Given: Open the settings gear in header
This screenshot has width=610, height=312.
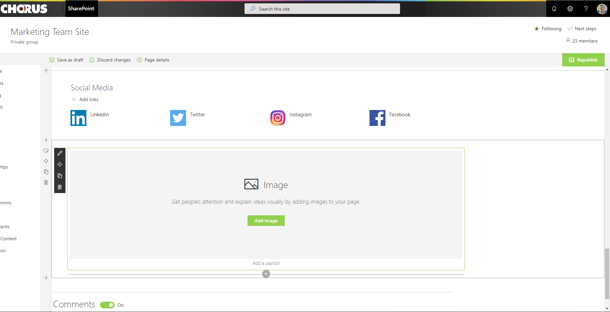Looking at the screenshot, I should [570, 9].
